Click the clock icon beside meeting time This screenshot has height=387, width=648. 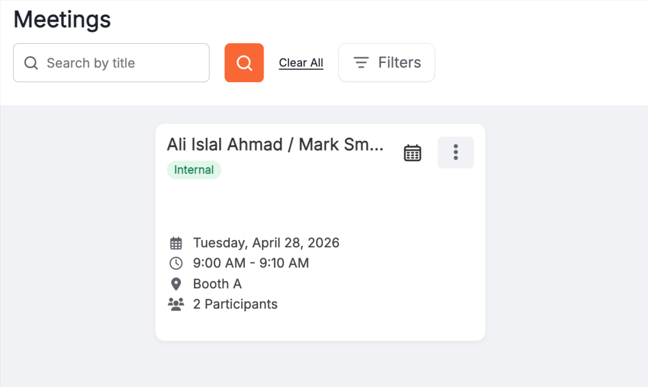point(176,263)
